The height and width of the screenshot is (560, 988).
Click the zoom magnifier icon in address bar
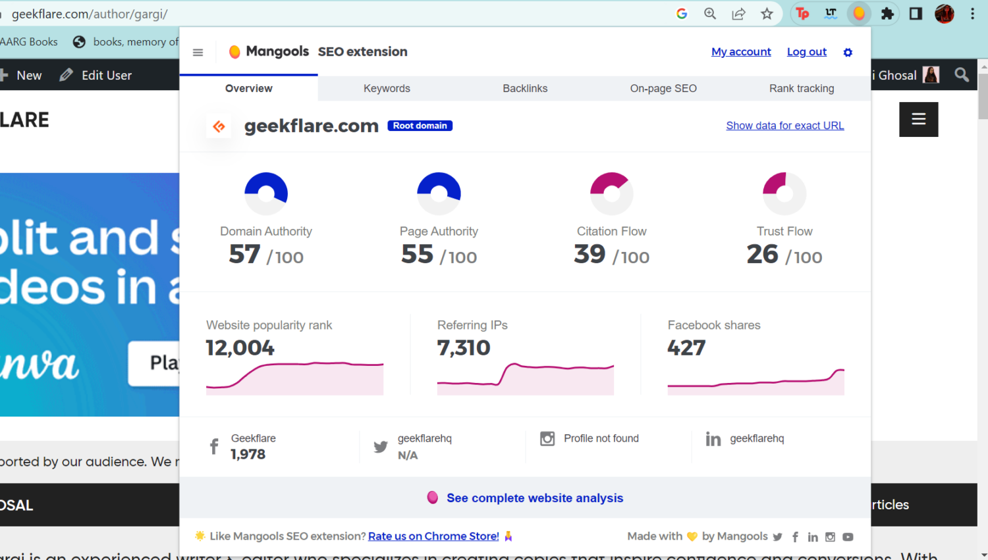pos(710,13)
